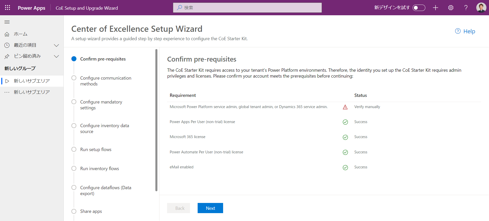Click the Requirement column header

click(x=183, y=95)
